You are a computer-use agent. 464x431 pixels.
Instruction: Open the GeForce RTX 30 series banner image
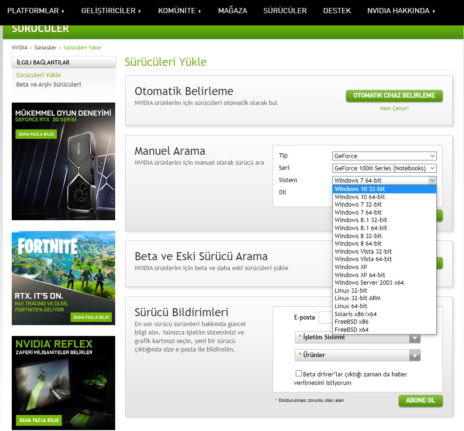pyautogui.click(x=63, y=161)
